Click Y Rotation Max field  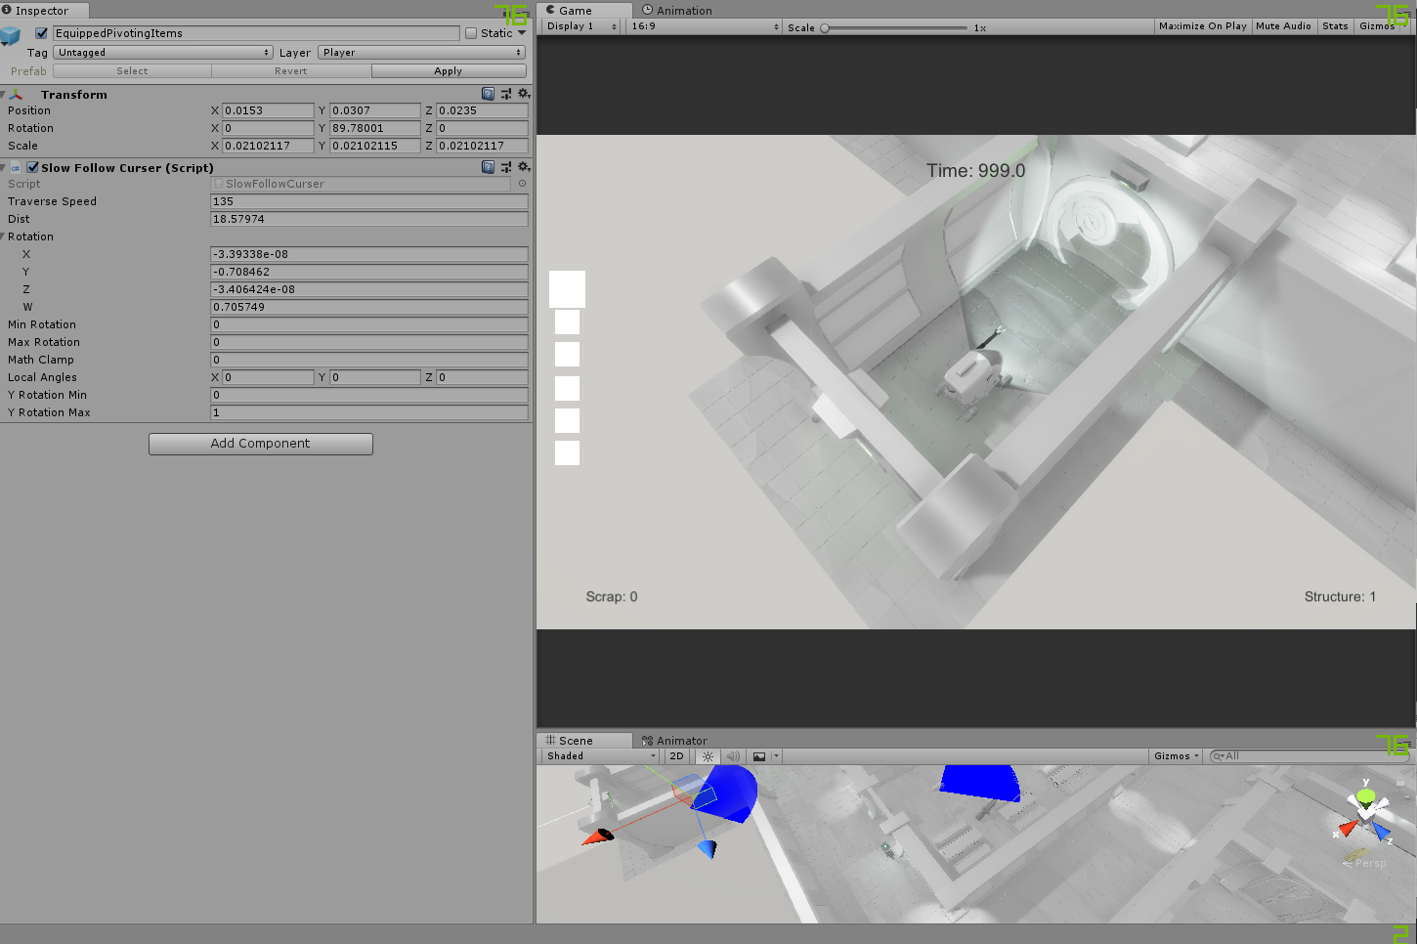(369, 412)
